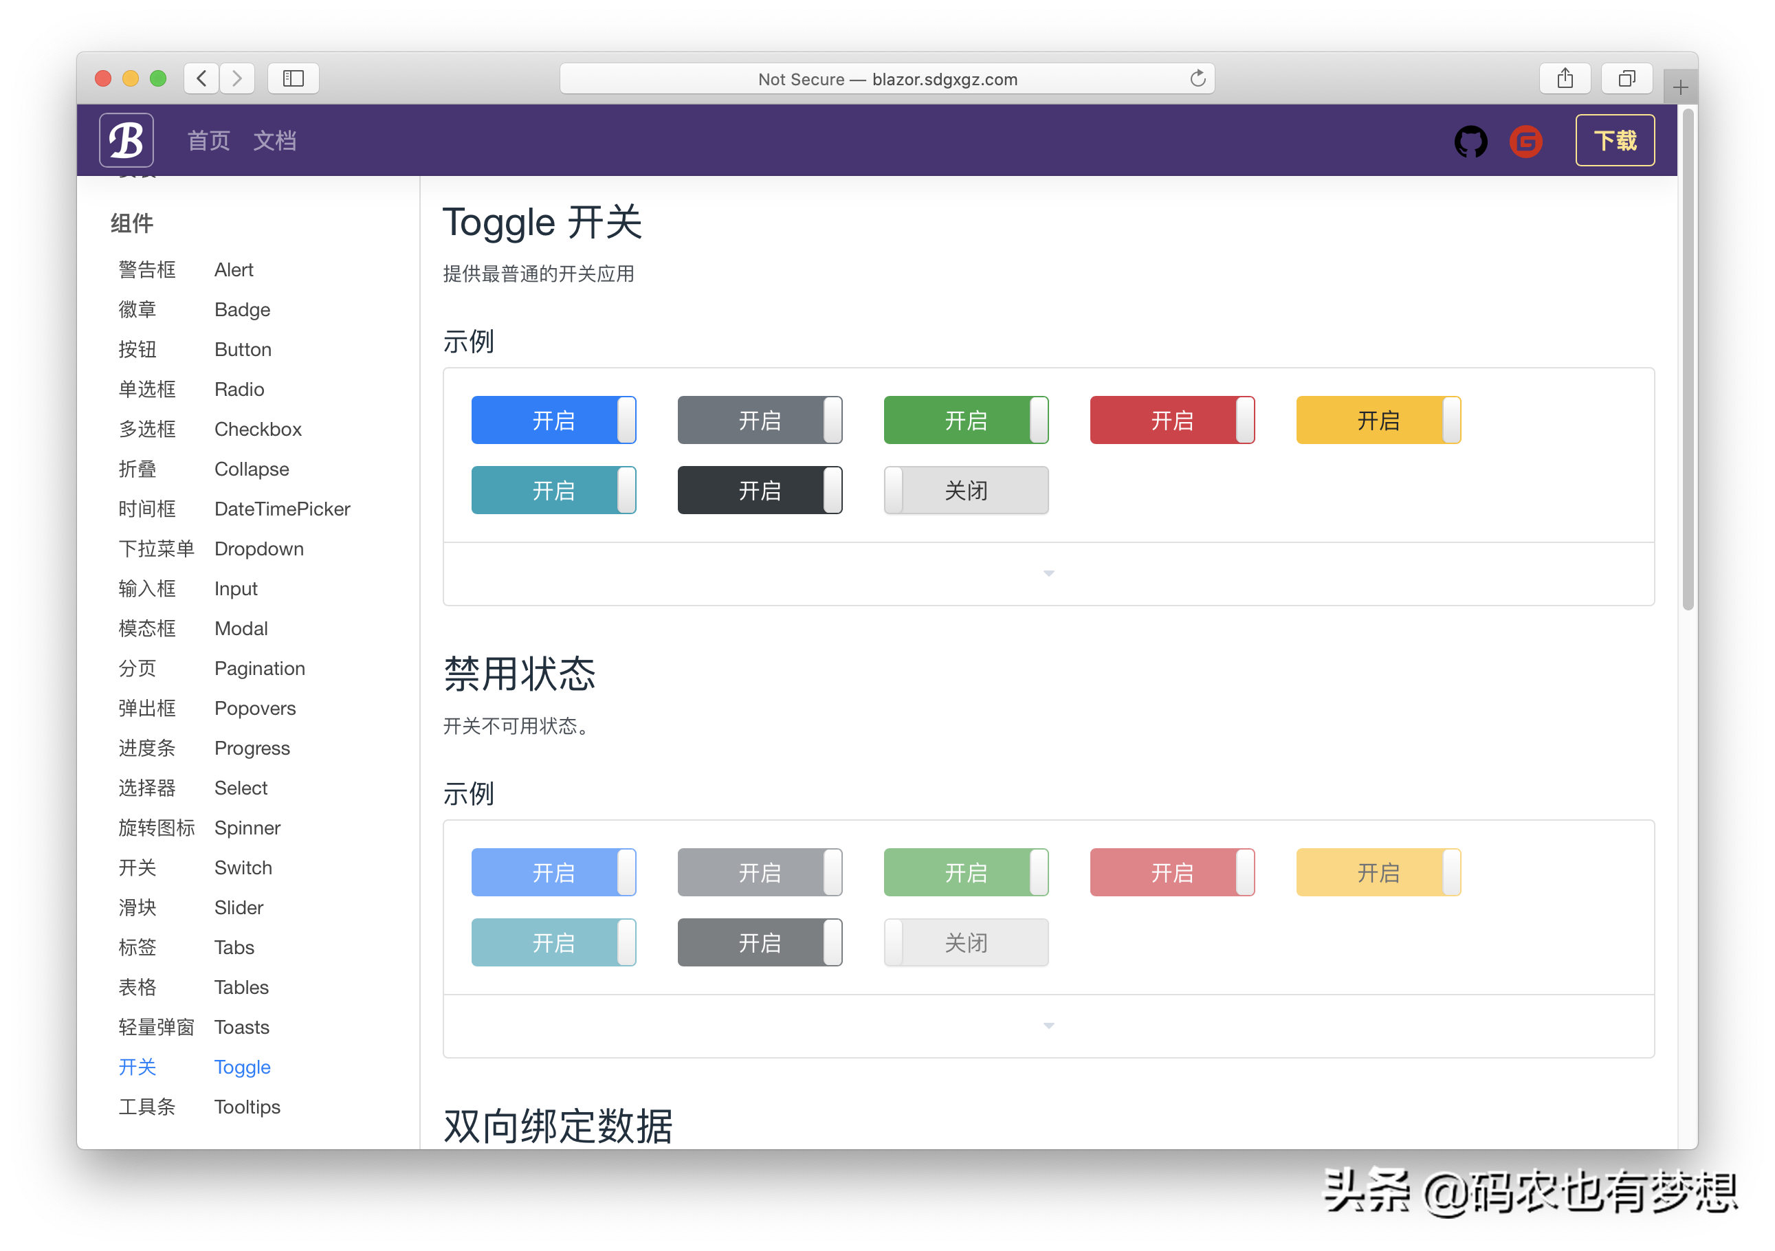
Task: Click the 禁用状态 section heading
Action: coord(520,674)
